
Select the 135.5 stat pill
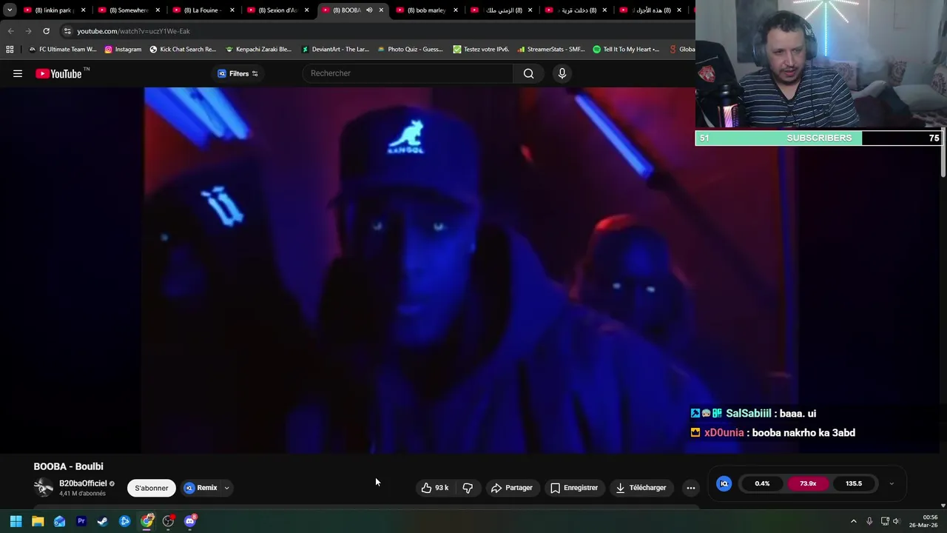[x=854, y=483]
